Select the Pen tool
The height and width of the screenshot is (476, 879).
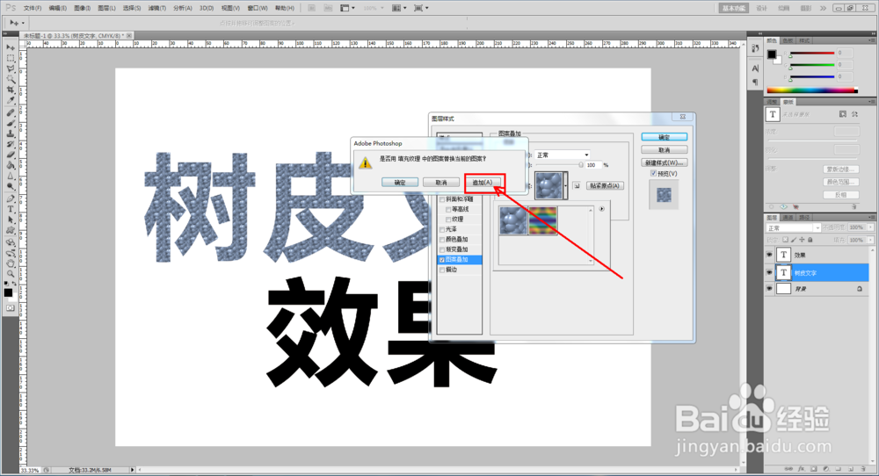(10, 198)
